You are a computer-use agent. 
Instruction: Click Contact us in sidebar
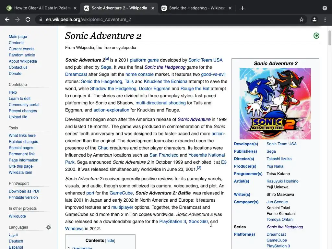click(x=18, y=67)
